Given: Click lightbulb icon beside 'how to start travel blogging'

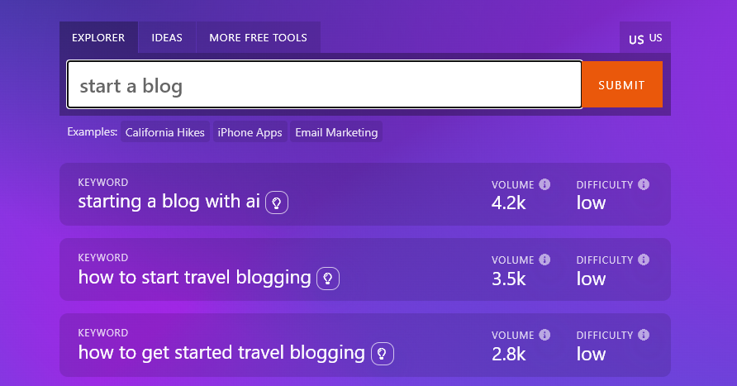Looking at the screenshot, I should click(x=328, y=278).
